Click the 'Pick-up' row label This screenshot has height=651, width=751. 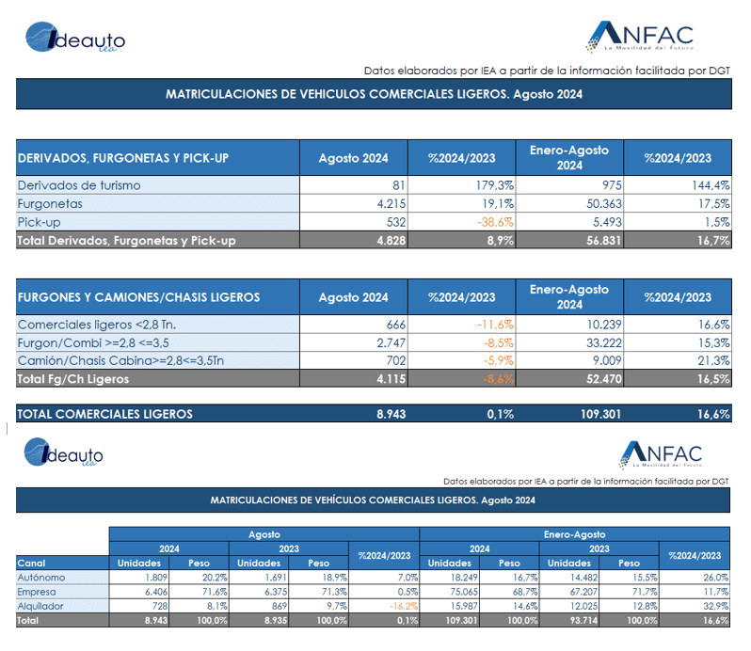point(39,222)
